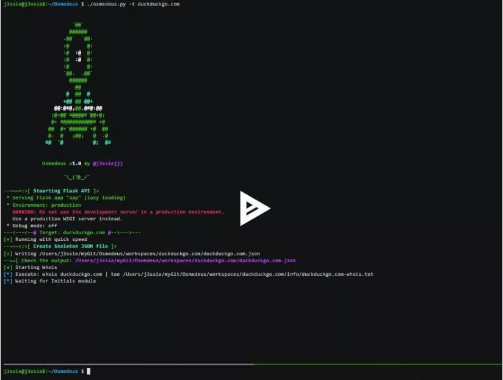Click the [*] marker before Execute: whois
Screen dimensions: 503x380
7,274
